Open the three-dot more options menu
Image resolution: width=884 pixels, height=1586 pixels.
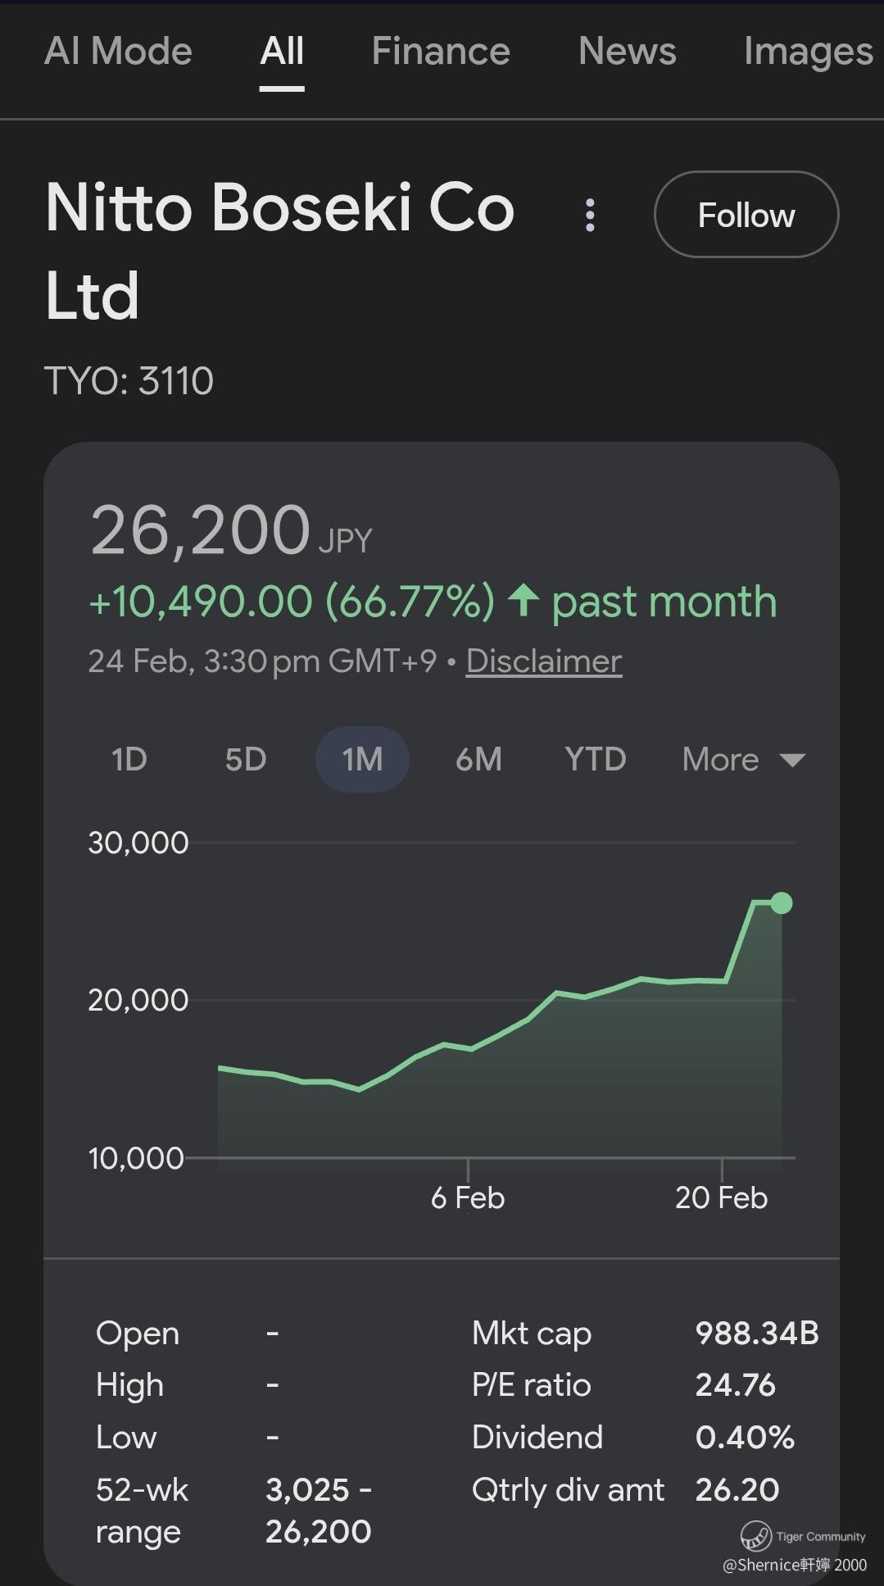[x=590, y=216]
